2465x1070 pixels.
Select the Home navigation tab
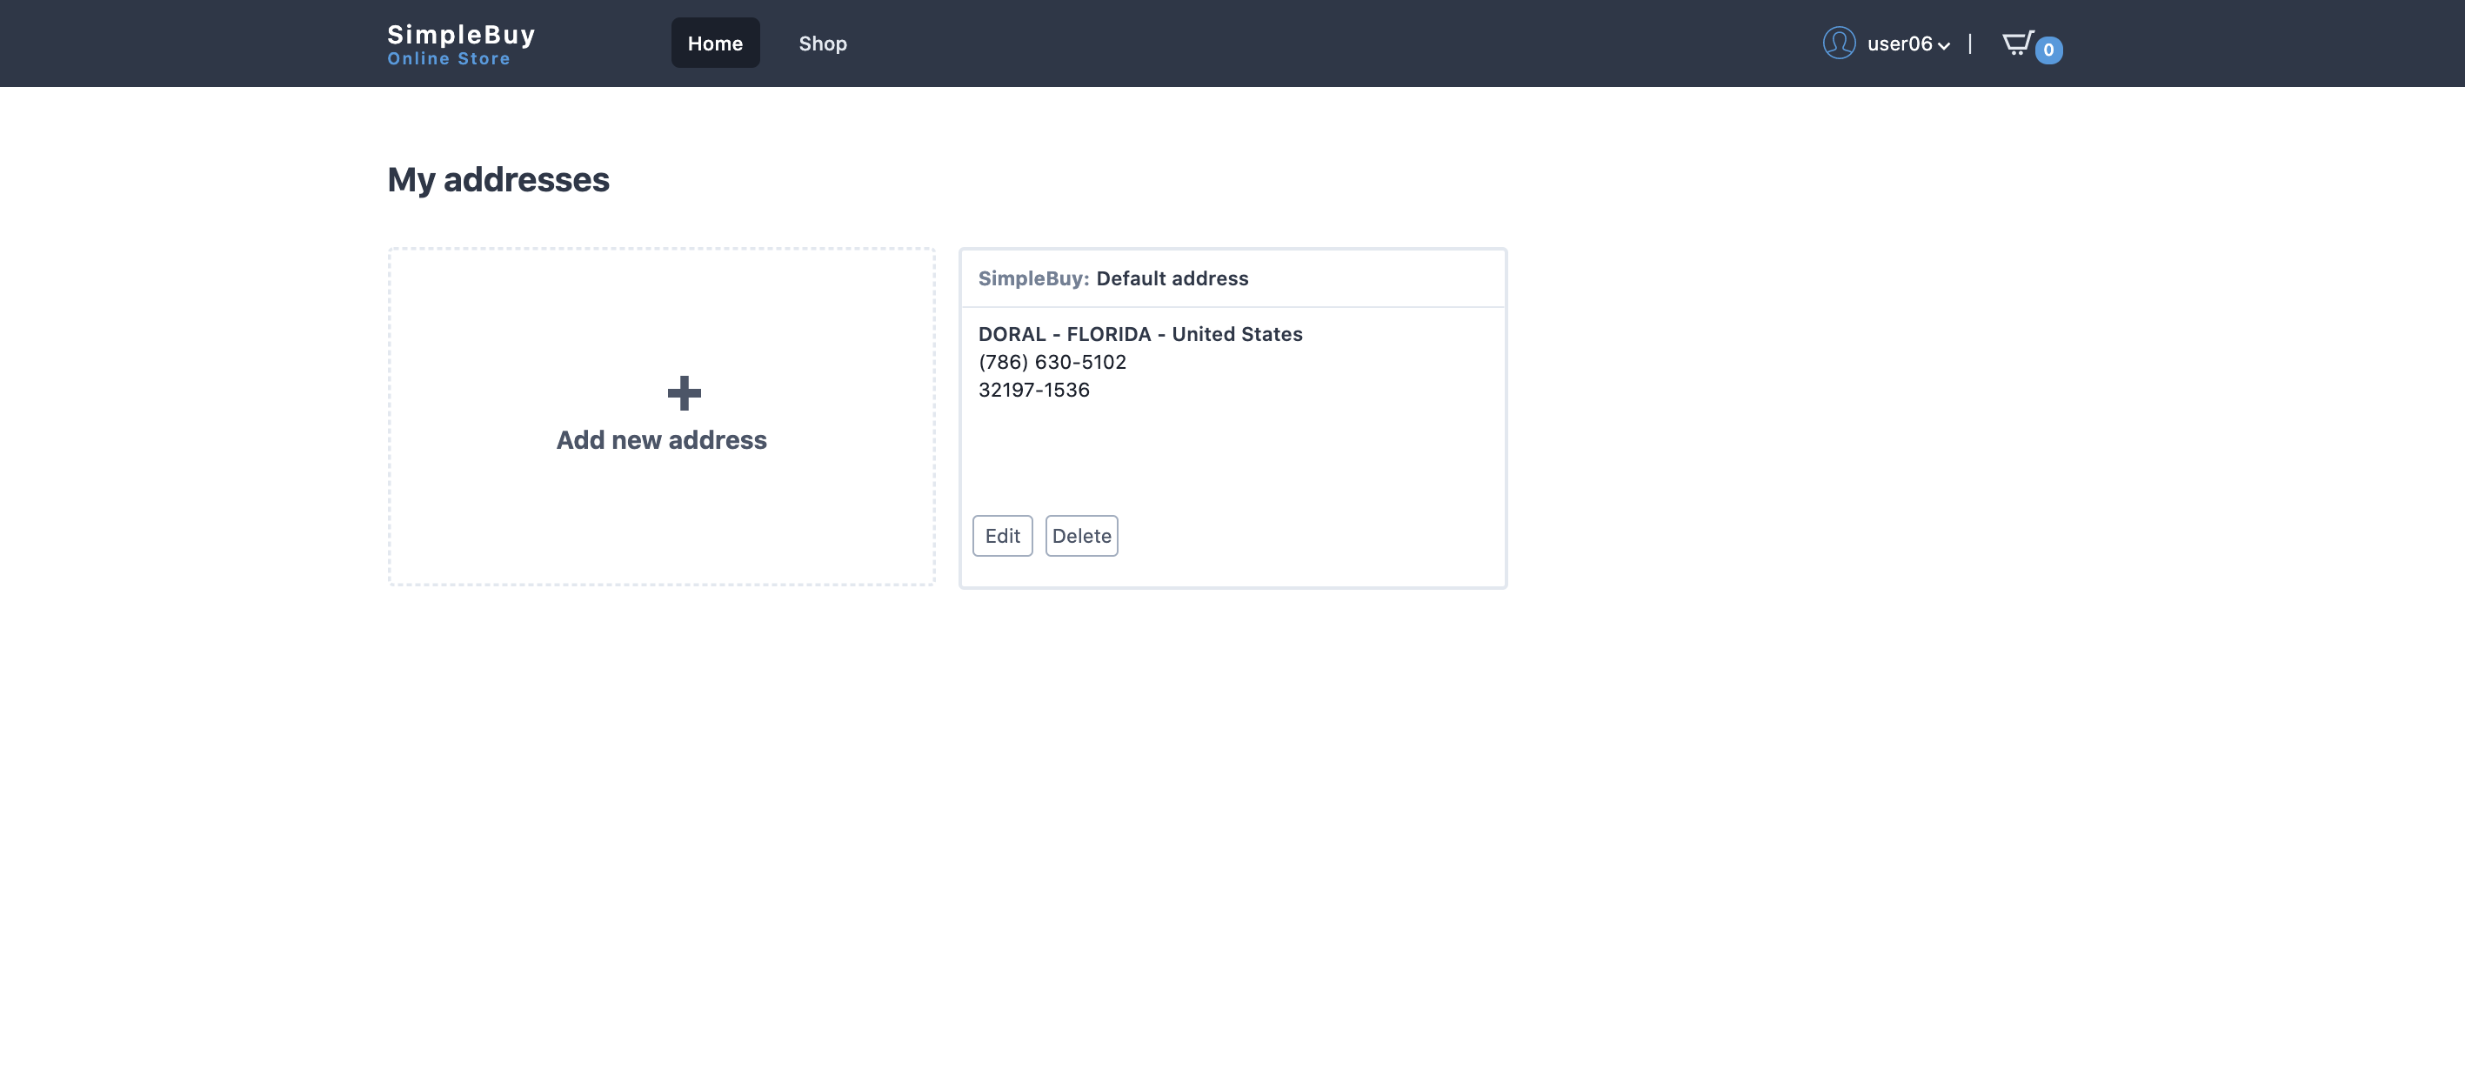pos(715,43)
